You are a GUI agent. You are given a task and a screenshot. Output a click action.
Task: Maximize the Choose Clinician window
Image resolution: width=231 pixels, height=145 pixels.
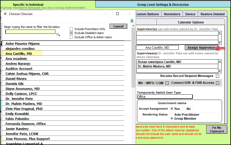[117, 14]
